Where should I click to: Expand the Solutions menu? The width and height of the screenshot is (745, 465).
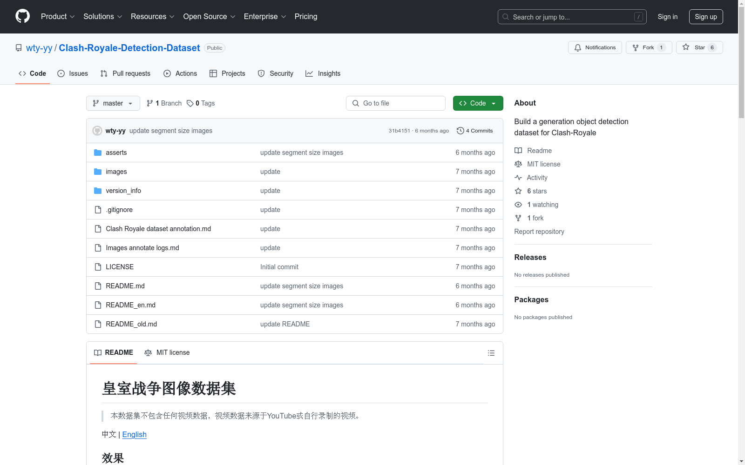(x=103, y=16)
